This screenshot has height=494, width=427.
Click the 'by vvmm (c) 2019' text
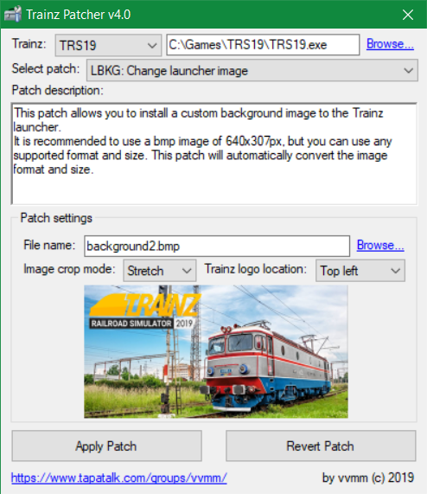tap(368, 478)
